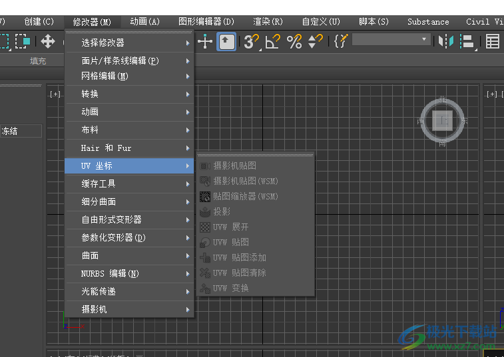Click the UVW 贴图 submenu item
The image size is (504, 357).
(255, 243)
